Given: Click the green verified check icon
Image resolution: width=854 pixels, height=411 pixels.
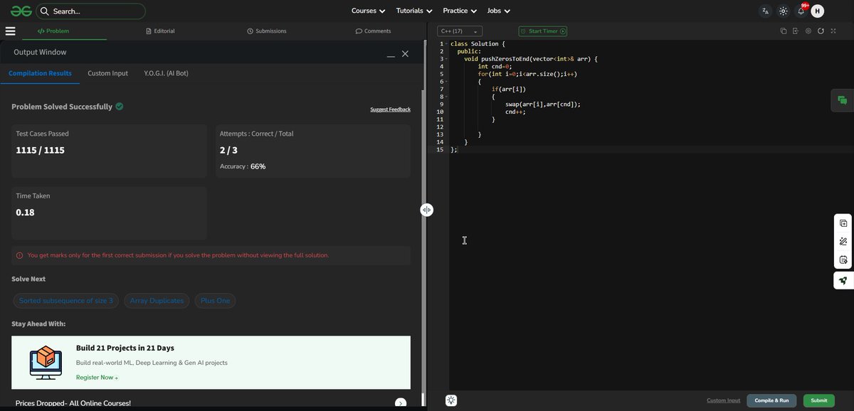Looking at the screenshot, I should (x=120, y=106).
